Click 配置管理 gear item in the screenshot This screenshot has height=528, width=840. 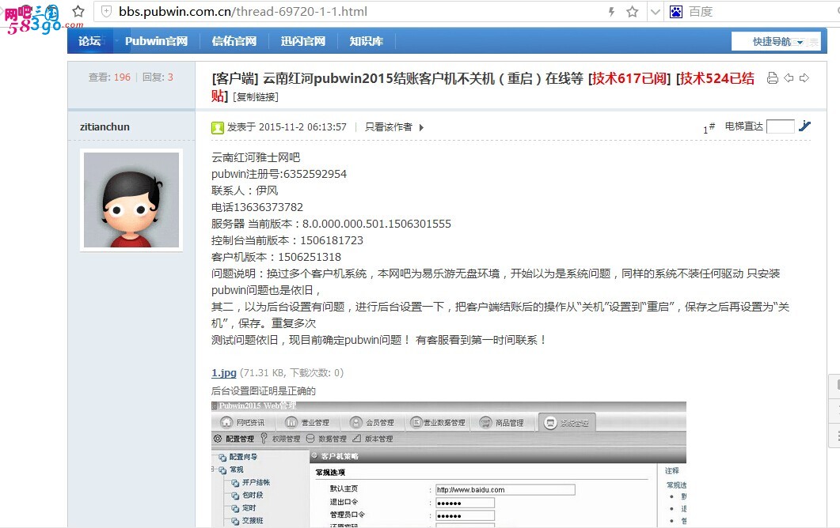coord(234,439)
